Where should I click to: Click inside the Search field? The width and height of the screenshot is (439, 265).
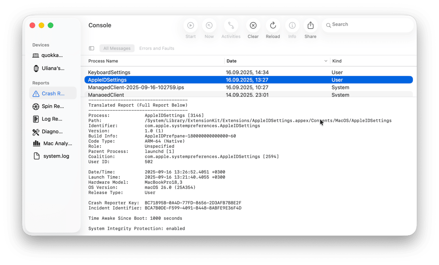click(x=368, y=25)
